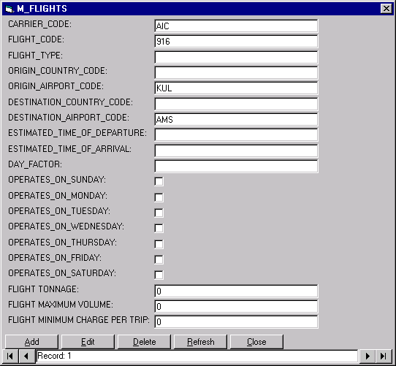
Task: Click the FLIGHT TONNAGE input field
Action: [236, 291]
